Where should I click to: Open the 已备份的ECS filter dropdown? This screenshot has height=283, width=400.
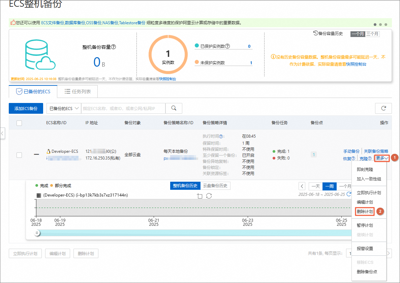click(64, 108)
